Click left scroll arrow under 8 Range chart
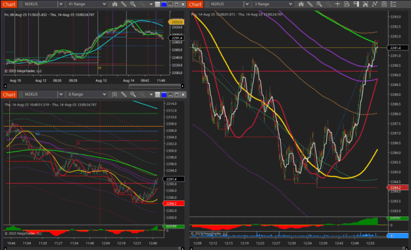Image resolution: width=411 pixels, height=250 pixels. (5, 248)
